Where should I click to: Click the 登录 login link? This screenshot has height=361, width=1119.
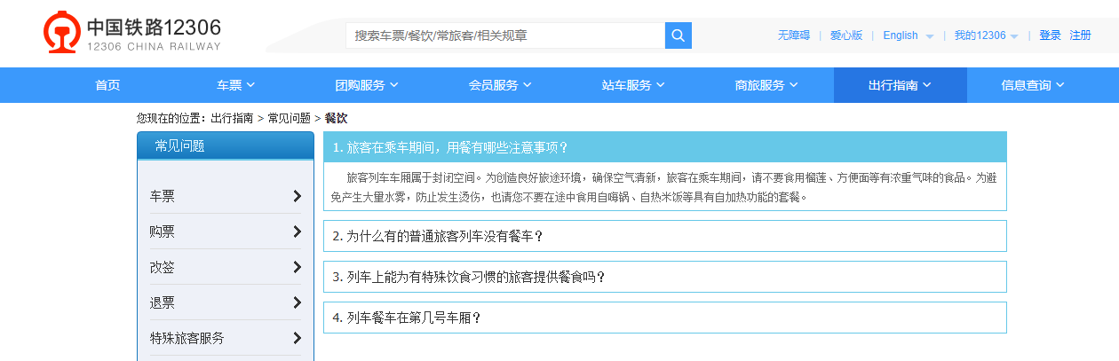(1051, 35)
